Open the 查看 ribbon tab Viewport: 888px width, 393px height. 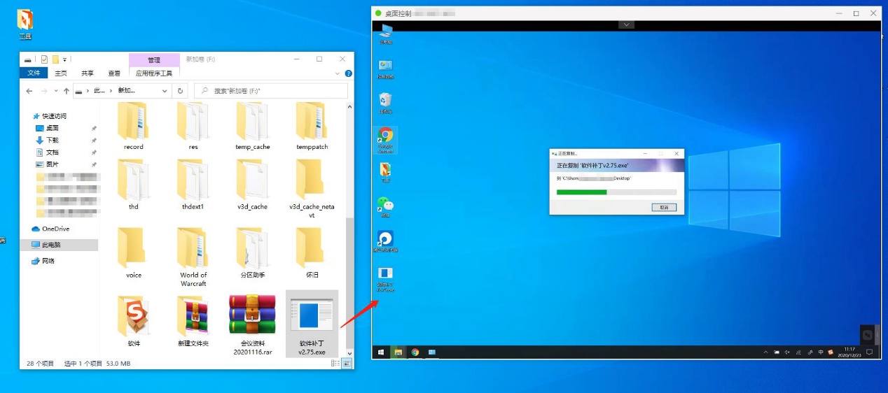(x=114, y=73)
